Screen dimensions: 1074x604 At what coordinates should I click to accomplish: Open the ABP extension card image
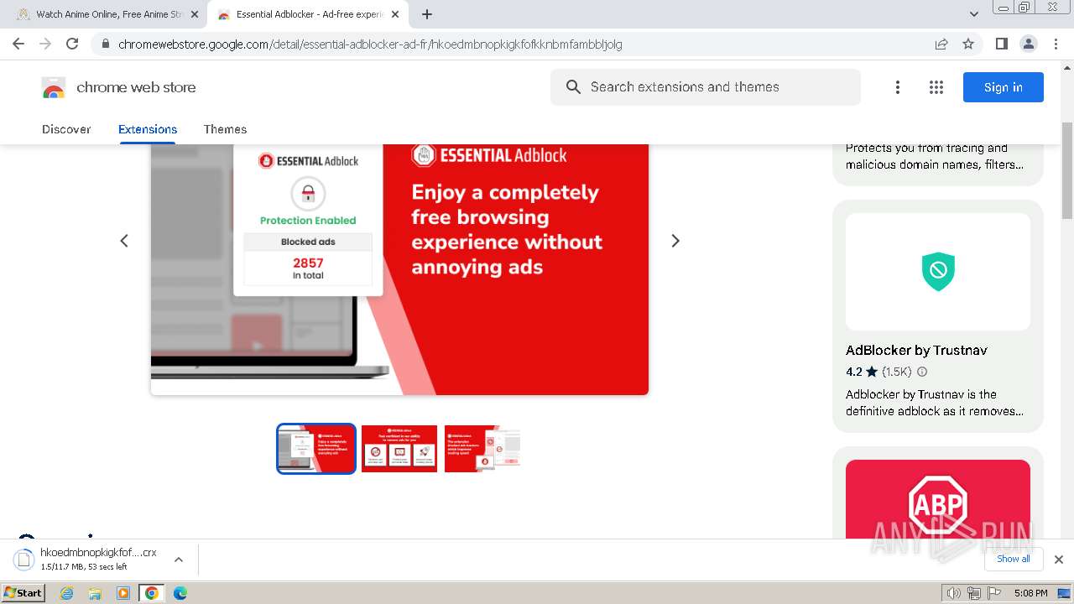coord(938,498)
